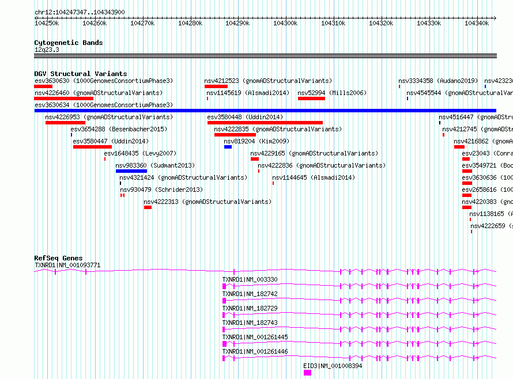This screenshot has width=513, height=379.
Task: Select nsv4516447 variant label
Action: [476, 117]
